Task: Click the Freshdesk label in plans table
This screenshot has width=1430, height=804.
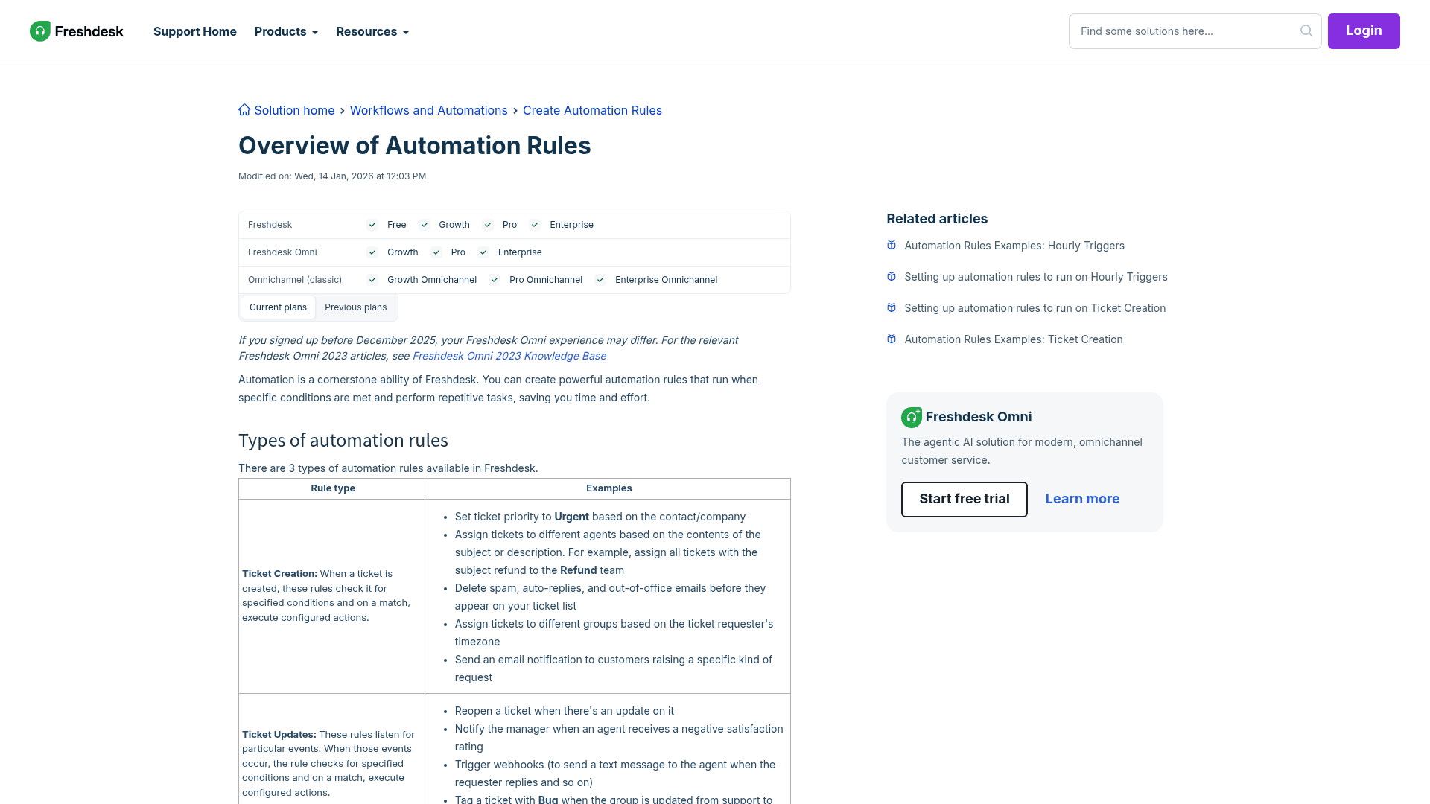Action: click(270, 225)
